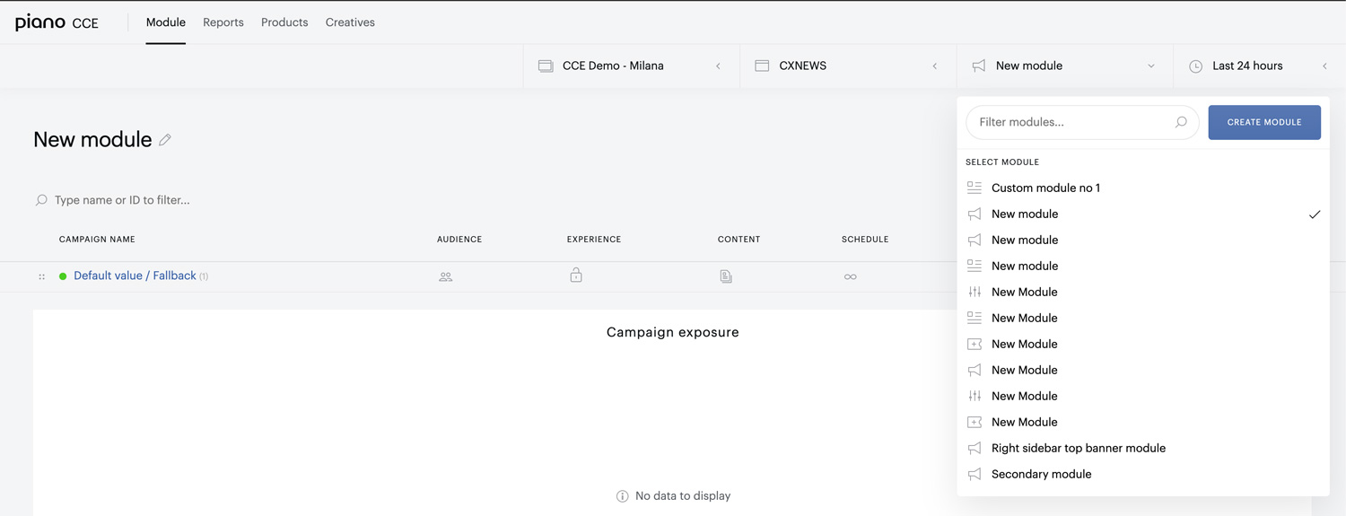Click the Schedule column header
The width and height of the screenshot is (1346, 516).
click(865, 240)
